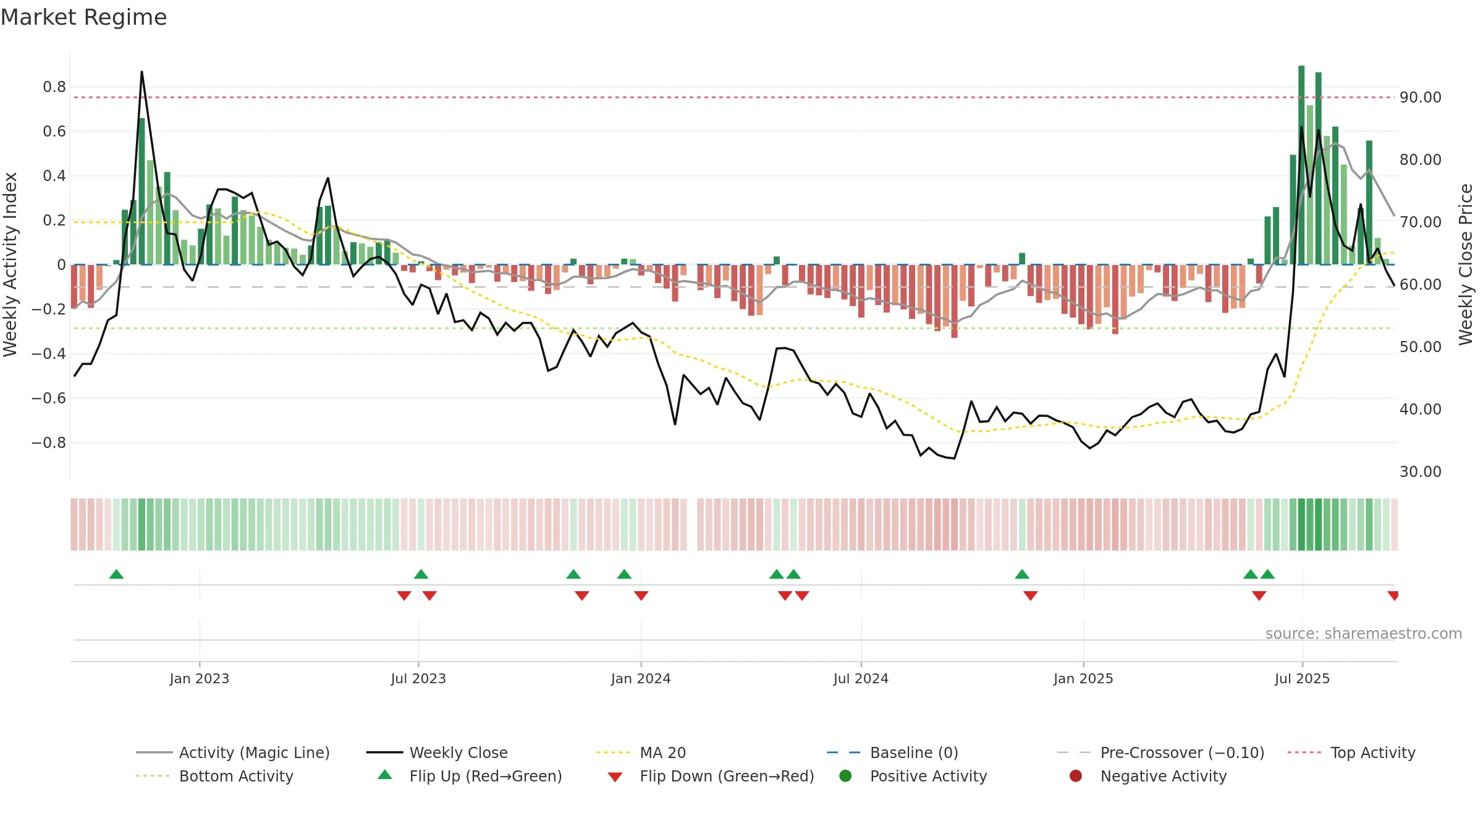Click the 90.00 price axis label
1483x834 pixels.
tap(1421, 98)
